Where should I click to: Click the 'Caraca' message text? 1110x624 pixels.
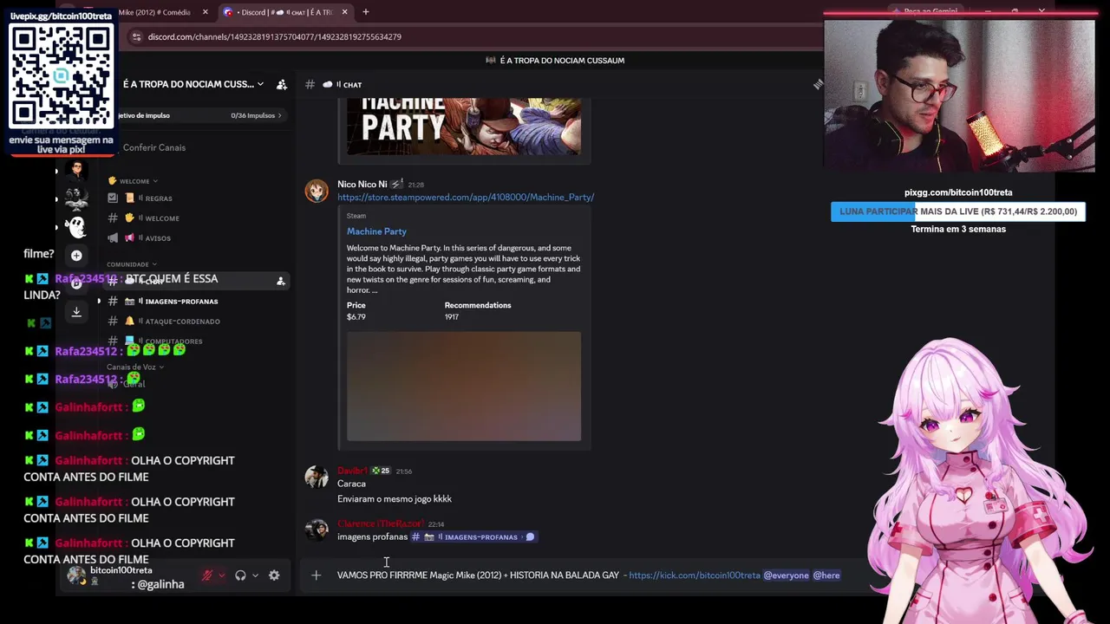click(x=351, y=484)
